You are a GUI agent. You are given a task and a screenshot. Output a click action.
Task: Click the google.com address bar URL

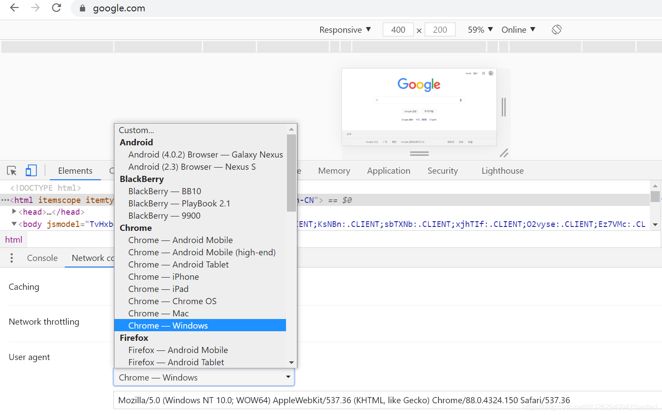(x=119, y=8)
